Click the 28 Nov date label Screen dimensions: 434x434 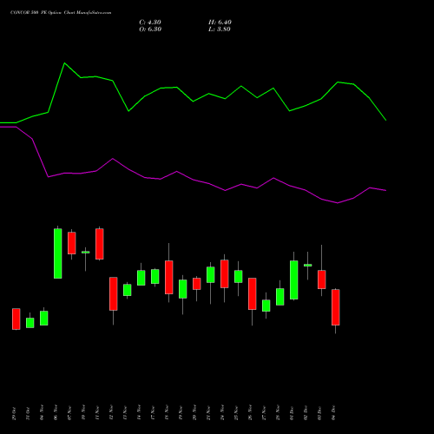[278, 412]
